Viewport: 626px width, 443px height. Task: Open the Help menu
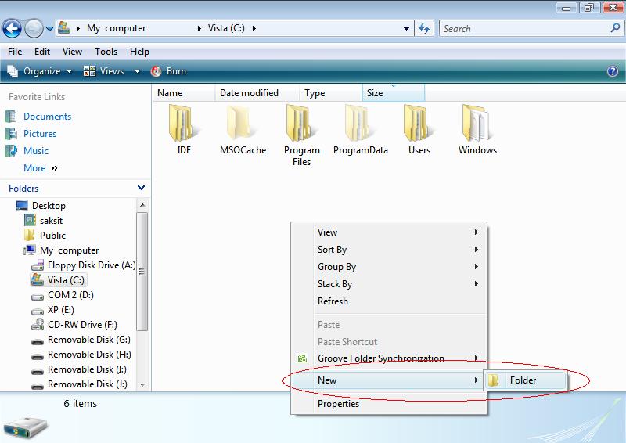coord(139,52)
